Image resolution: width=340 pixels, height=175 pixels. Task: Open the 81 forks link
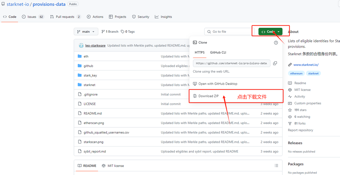(x=300, y=123)
